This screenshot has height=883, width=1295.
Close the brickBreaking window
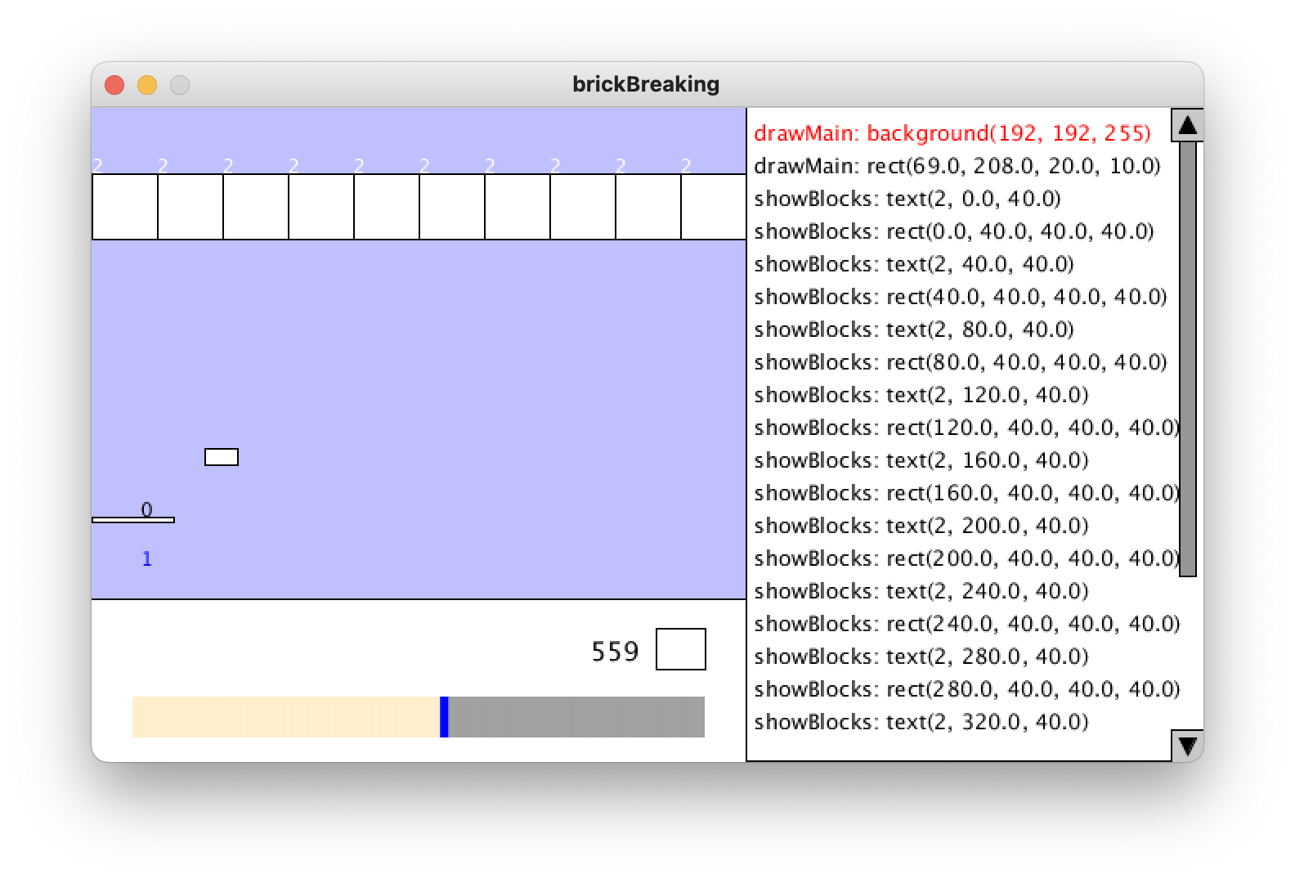[114, 85]
